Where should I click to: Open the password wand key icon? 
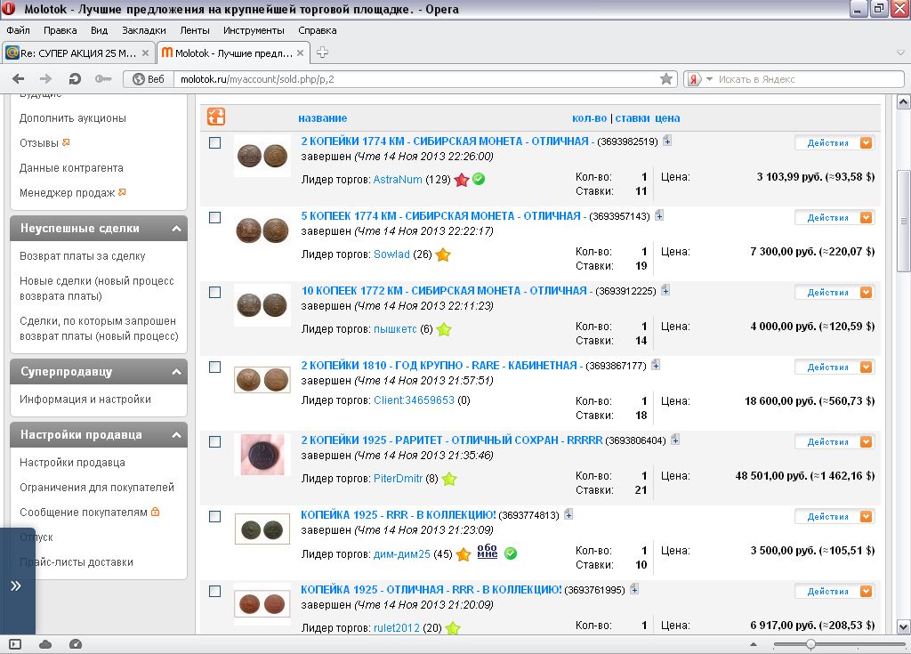tap(103, 79)
